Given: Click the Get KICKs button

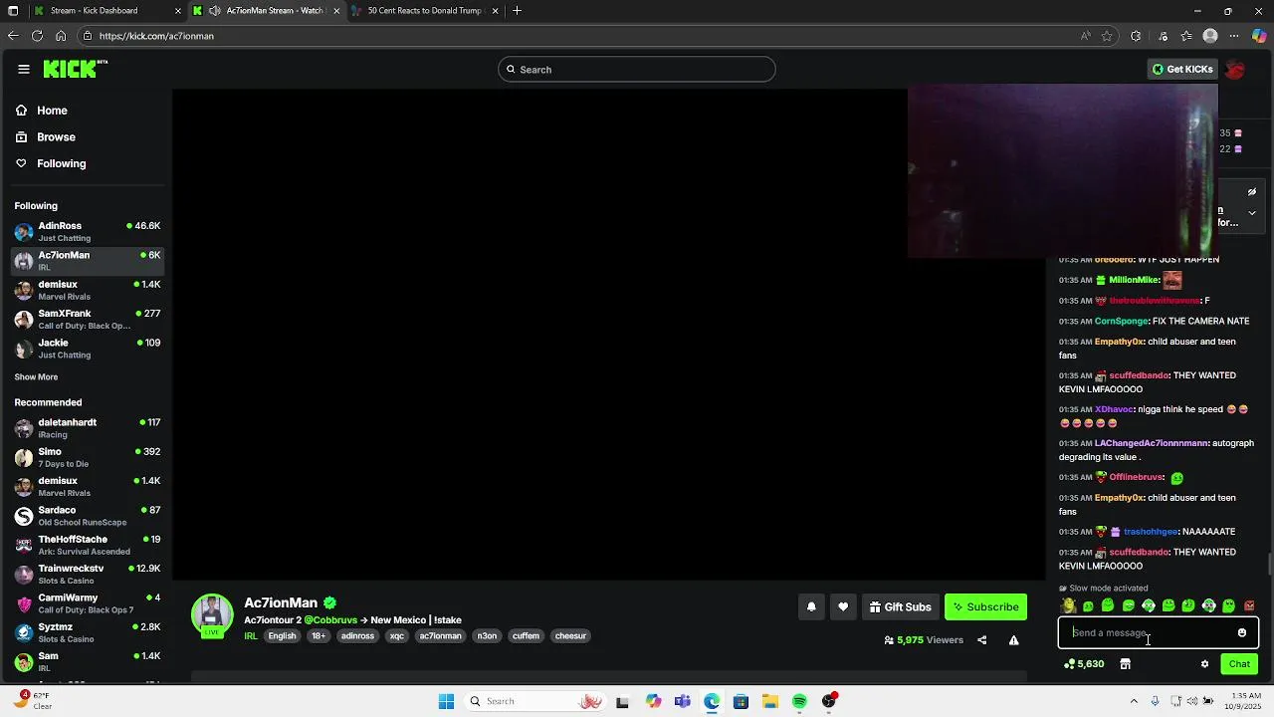Looking at the screenshot, I should 1182,69.
